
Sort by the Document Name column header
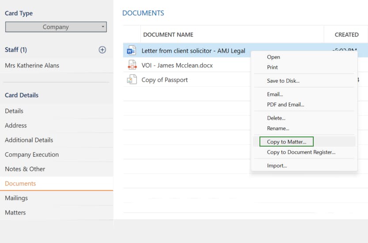168,35
